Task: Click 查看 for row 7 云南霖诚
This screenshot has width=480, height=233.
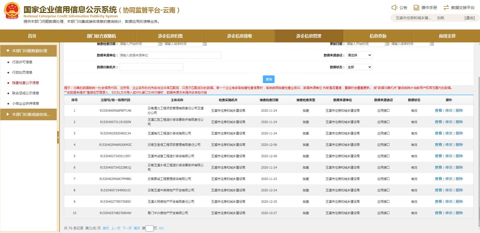Action: (438, 179)
